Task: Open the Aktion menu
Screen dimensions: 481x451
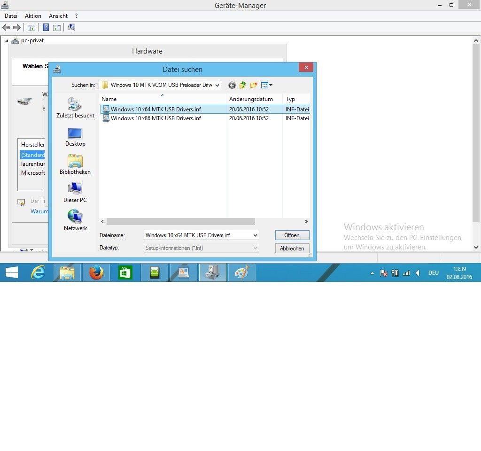Action: 33,16
